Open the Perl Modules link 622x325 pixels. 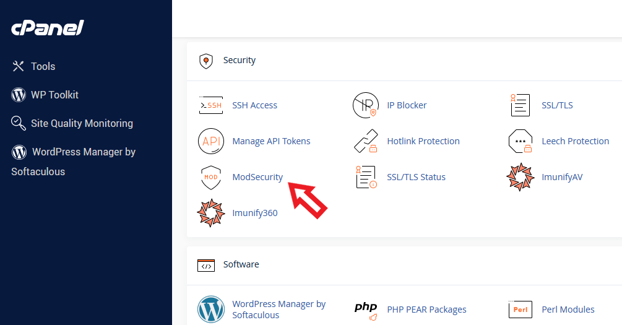(568, 310)
